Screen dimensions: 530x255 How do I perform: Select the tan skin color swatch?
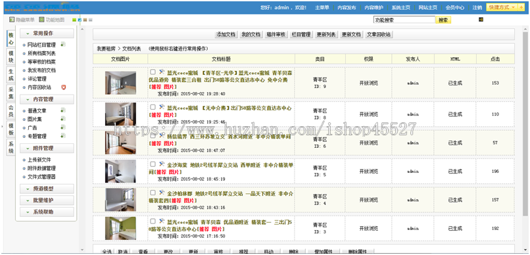[85, 20]
